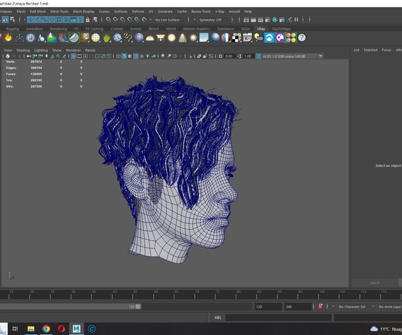
Task: Click the Selected menu in the Attribute Editor
Action: pyautogui.click(x=371, y=50)
